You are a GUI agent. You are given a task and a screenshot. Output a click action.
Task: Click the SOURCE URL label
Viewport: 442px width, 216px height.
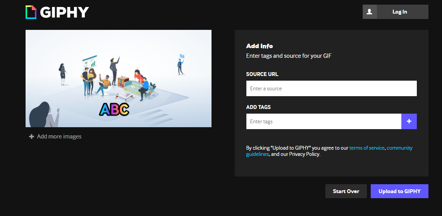pos(262,74)
